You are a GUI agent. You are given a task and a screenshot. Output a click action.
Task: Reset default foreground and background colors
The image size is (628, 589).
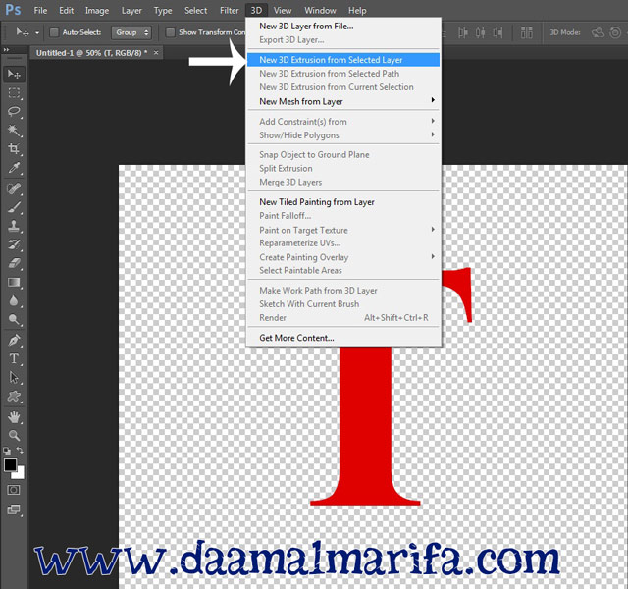click(x=7, y=451)
